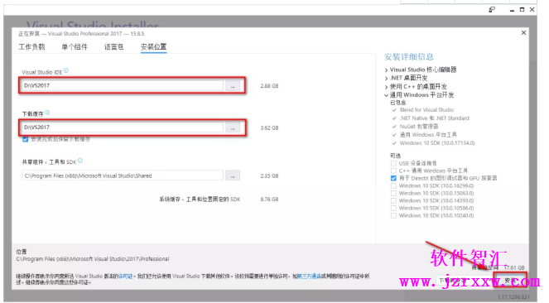The width and height of the screenshot is (549, 303).
Task: Browse for shared components folder
Action: (233, 176)
